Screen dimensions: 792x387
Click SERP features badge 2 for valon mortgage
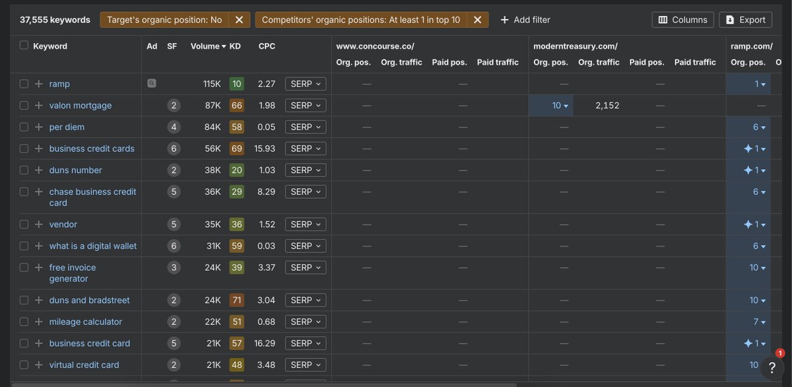click(174, 106)
